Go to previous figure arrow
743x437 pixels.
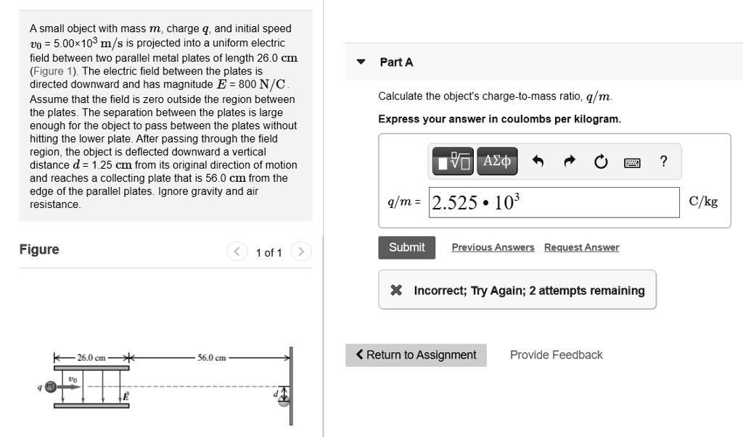pos(237,251)
